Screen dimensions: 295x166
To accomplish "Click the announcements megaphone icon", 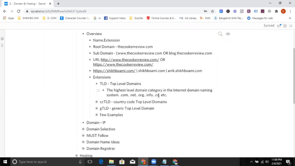I will coord(279,26).
